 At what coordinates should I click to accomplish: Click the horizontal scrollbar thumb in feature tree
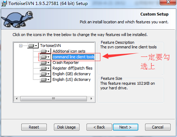click(x=54, y=99)
